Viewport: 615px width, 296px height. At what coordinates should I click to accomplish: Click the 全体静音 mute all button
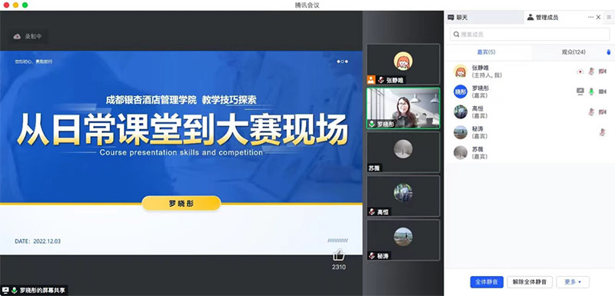487,282
